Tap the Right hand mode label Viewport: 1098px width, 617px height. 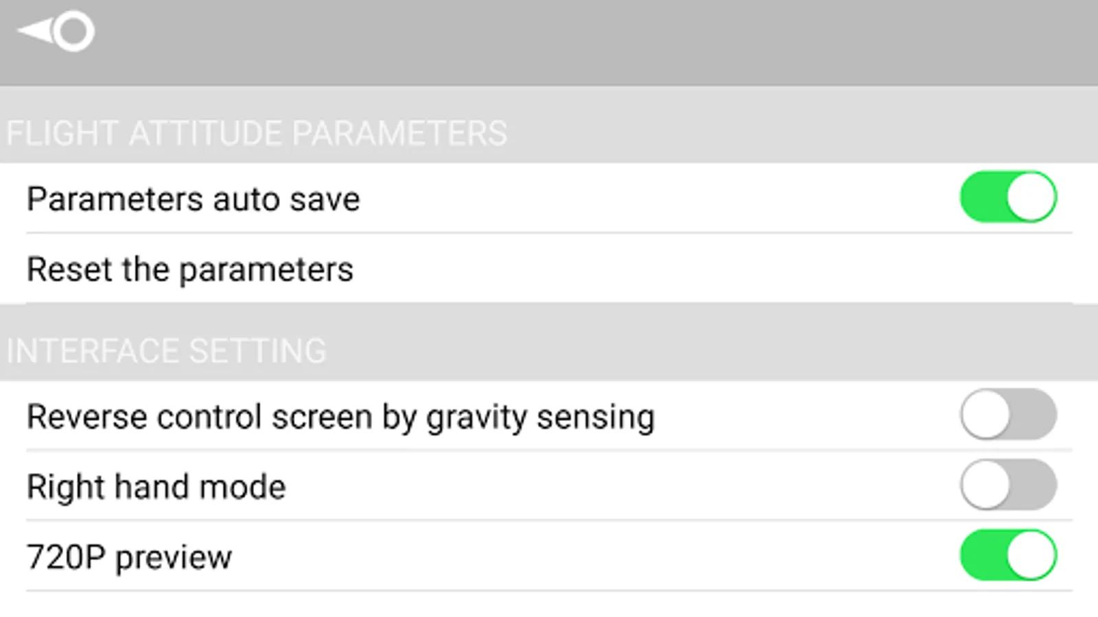(156, 487)
